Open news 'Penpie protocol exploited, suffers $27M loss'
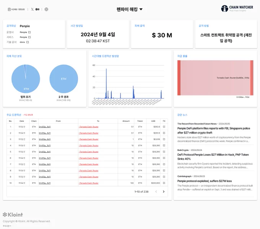The image size is (260, 229). pyautogui.click(x=205, y=181)
